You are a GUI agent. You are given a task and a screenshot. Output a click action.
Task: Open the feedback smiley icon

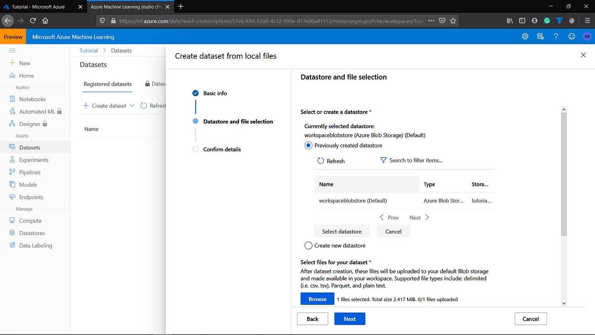(x=572, y=37)
